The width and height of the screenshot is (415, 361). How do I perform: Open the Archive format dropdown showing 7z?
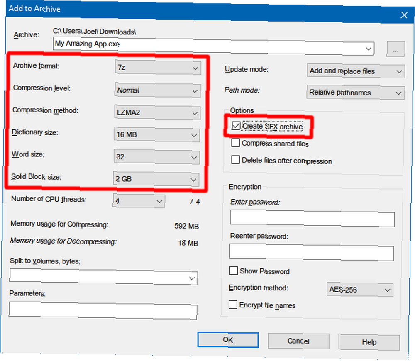[158, 68]
